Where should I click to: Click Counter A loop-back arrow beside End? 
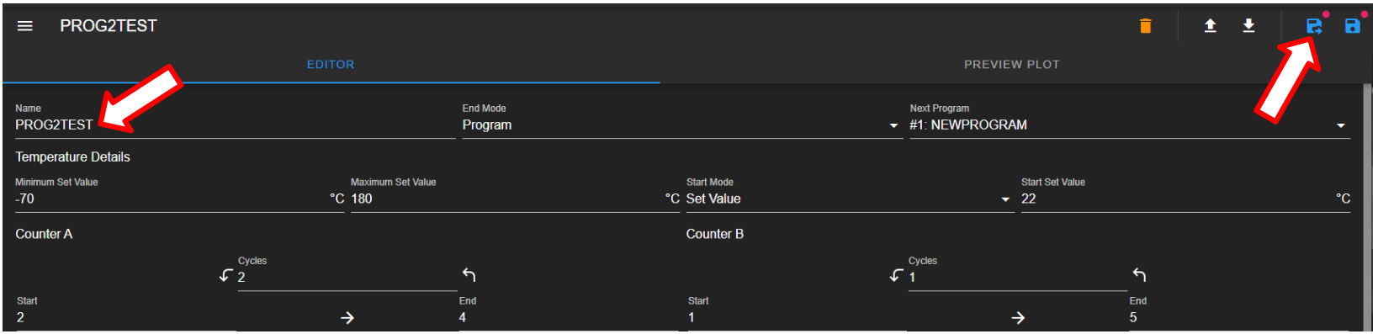click(469, 275)
